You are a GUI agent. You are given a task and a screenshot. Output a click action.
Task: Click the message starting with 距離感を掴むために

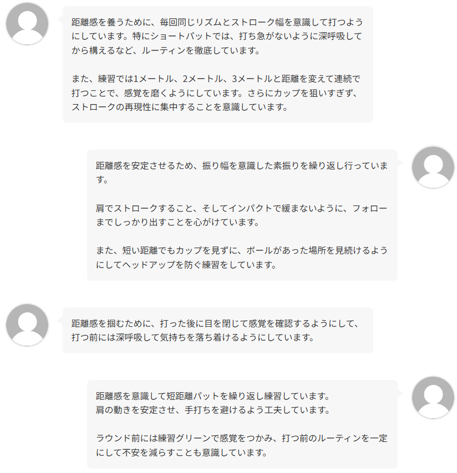pyautogui.click(x=217, y=330)
